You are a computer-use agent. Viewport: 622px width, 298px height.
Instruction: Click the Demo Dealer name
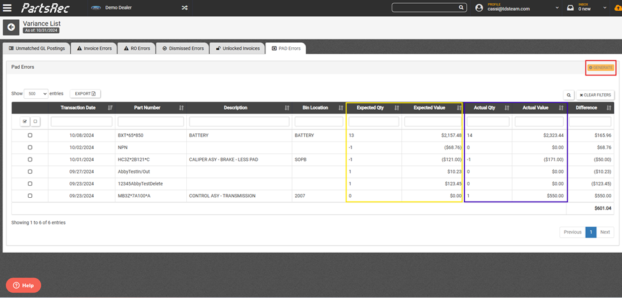coord(118,8)
